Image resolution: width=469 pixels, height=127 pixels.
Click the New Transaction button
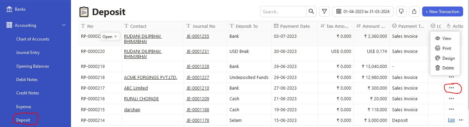tap(442, 12)
